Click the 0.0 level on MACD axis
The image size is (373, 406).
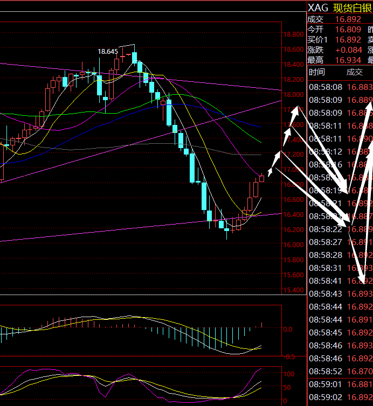pos(287,329)
